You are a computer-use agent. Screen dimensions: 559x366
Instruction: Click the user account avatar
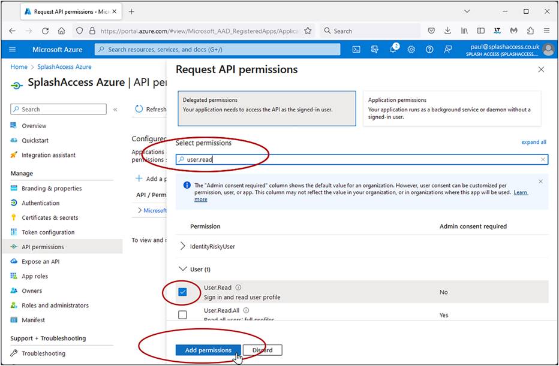pos(548,50)
